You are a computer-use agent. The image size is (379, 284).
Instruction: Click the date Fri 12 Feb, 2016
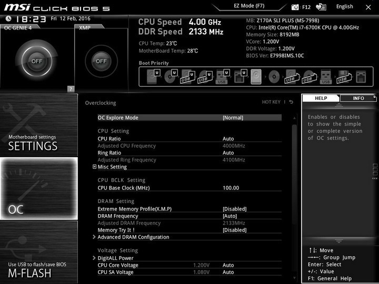click(71, 18)
